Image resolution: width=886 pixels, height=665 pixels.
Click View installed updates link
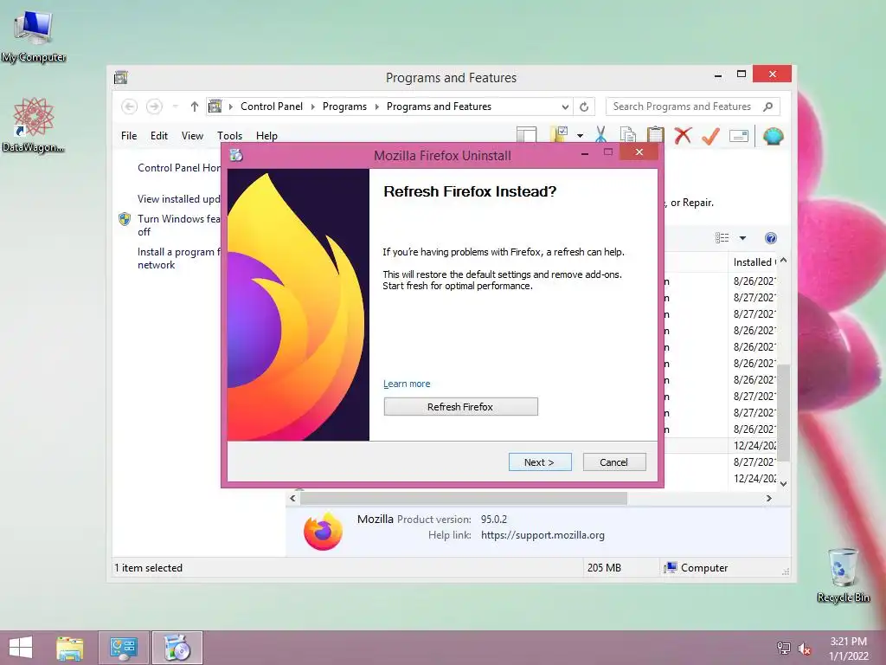click(x=178, y=199)
